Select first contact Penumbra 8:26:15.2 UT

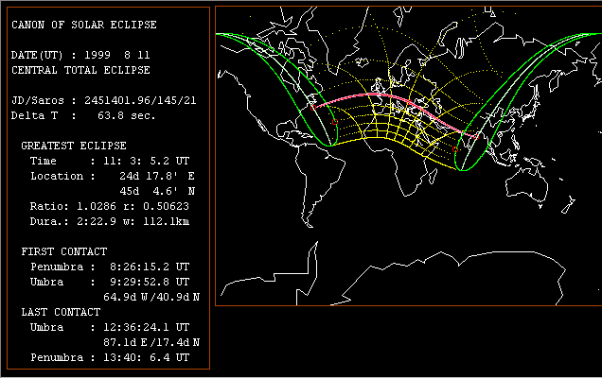110,267
